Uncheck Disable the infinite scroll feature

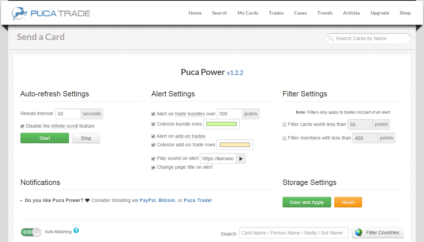coord(22,126)
